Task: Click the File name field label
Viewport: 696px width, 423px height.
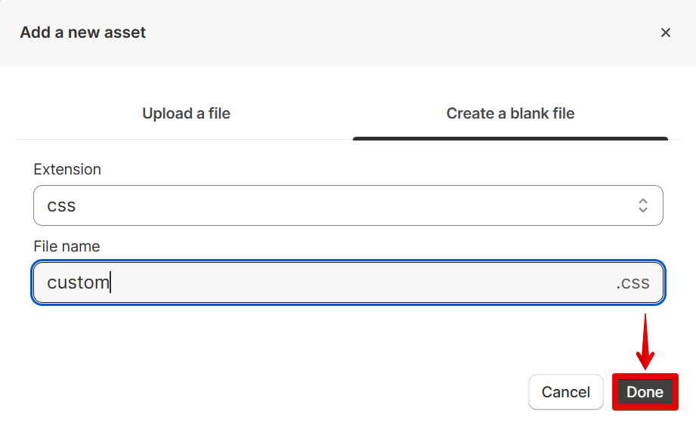Action: click(67, 246)
